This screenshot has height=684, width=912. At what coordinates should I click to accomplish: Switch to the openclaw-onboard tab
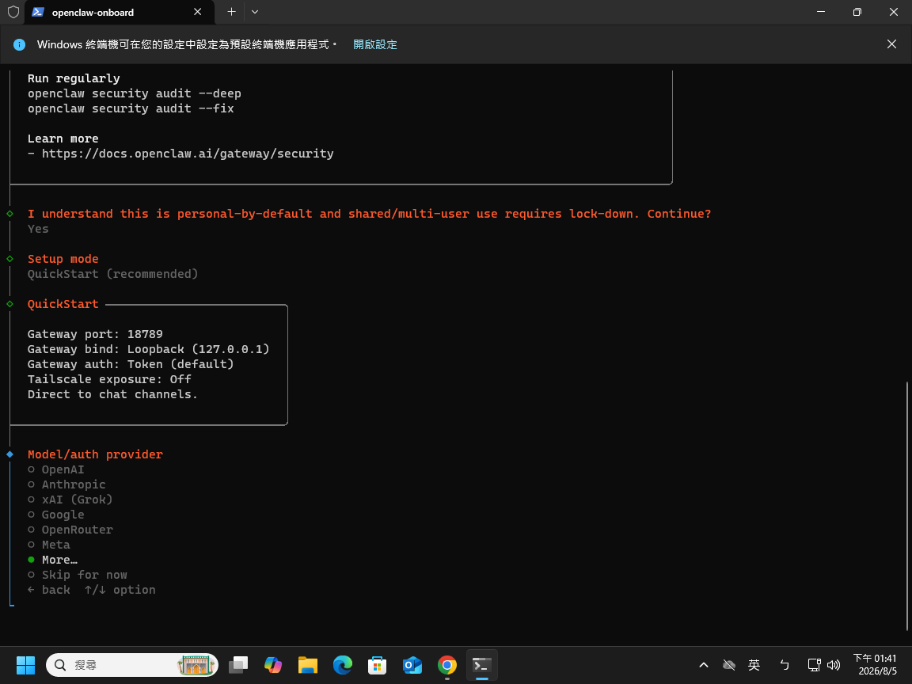coord(120,12)
